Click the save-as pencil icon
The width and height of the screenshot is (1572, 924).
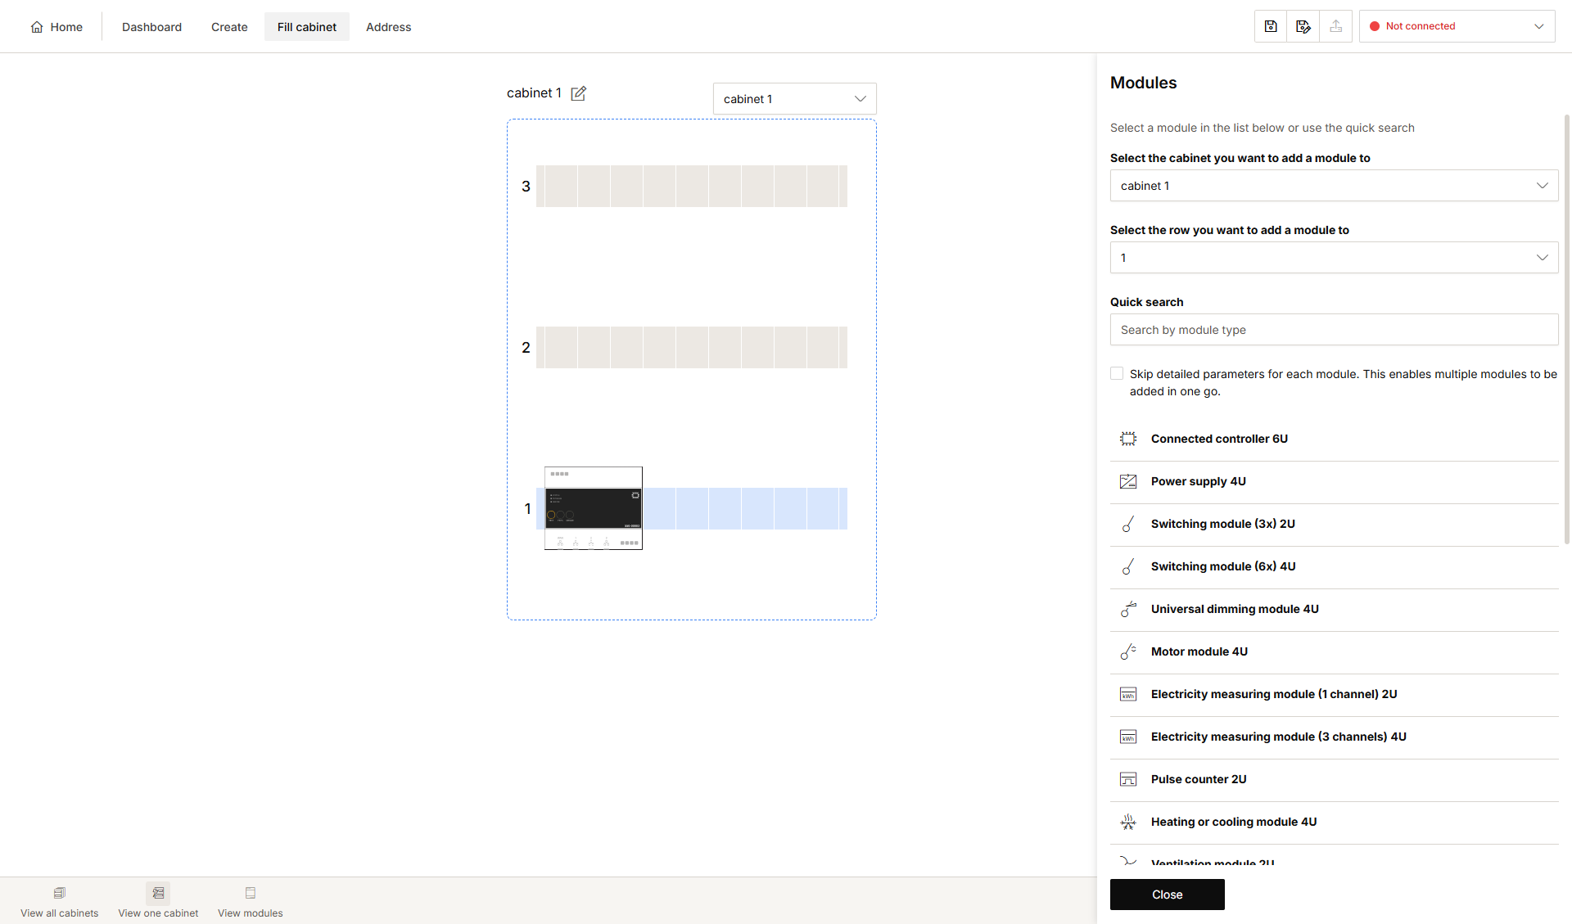click(1303, 26)
